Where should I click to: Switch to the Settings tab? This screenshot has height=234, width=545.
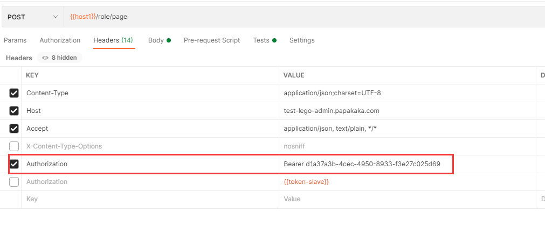(302, 40)
